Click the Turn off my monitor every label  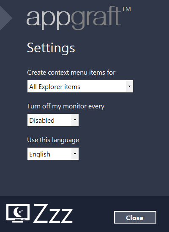tap(65, 106)
